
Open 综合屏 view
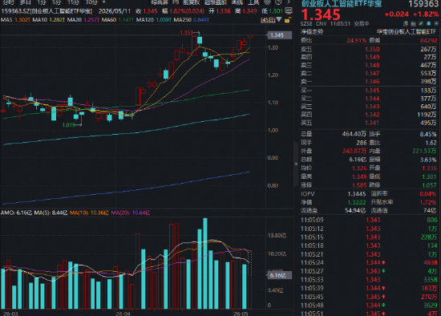(160, 2)
